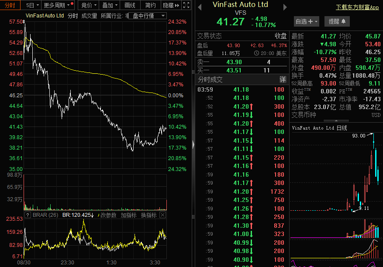Image resolution: width=383 pixels, height=267 pixels.
Task: Click the splitter arrow between chart and quote panel
Action: pos(193,144)
